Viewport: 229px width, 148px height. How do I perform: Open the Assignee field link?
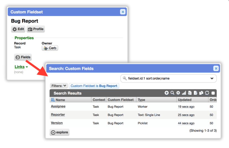click(58, 106)
